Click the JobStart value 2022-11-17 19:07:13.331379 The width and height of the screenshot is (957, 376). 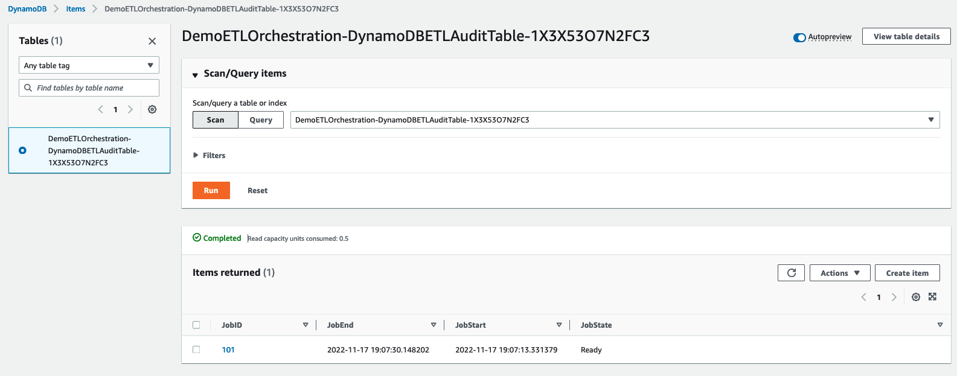tap(506, 349)
